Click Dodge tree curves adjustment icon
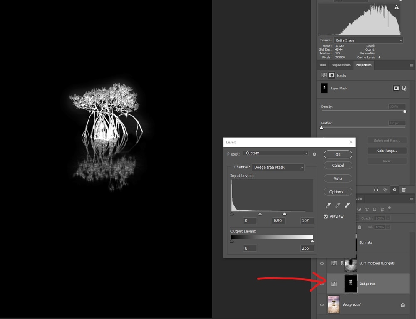The width and height of the screenshot is (416, 319). [x=334, y=284]
